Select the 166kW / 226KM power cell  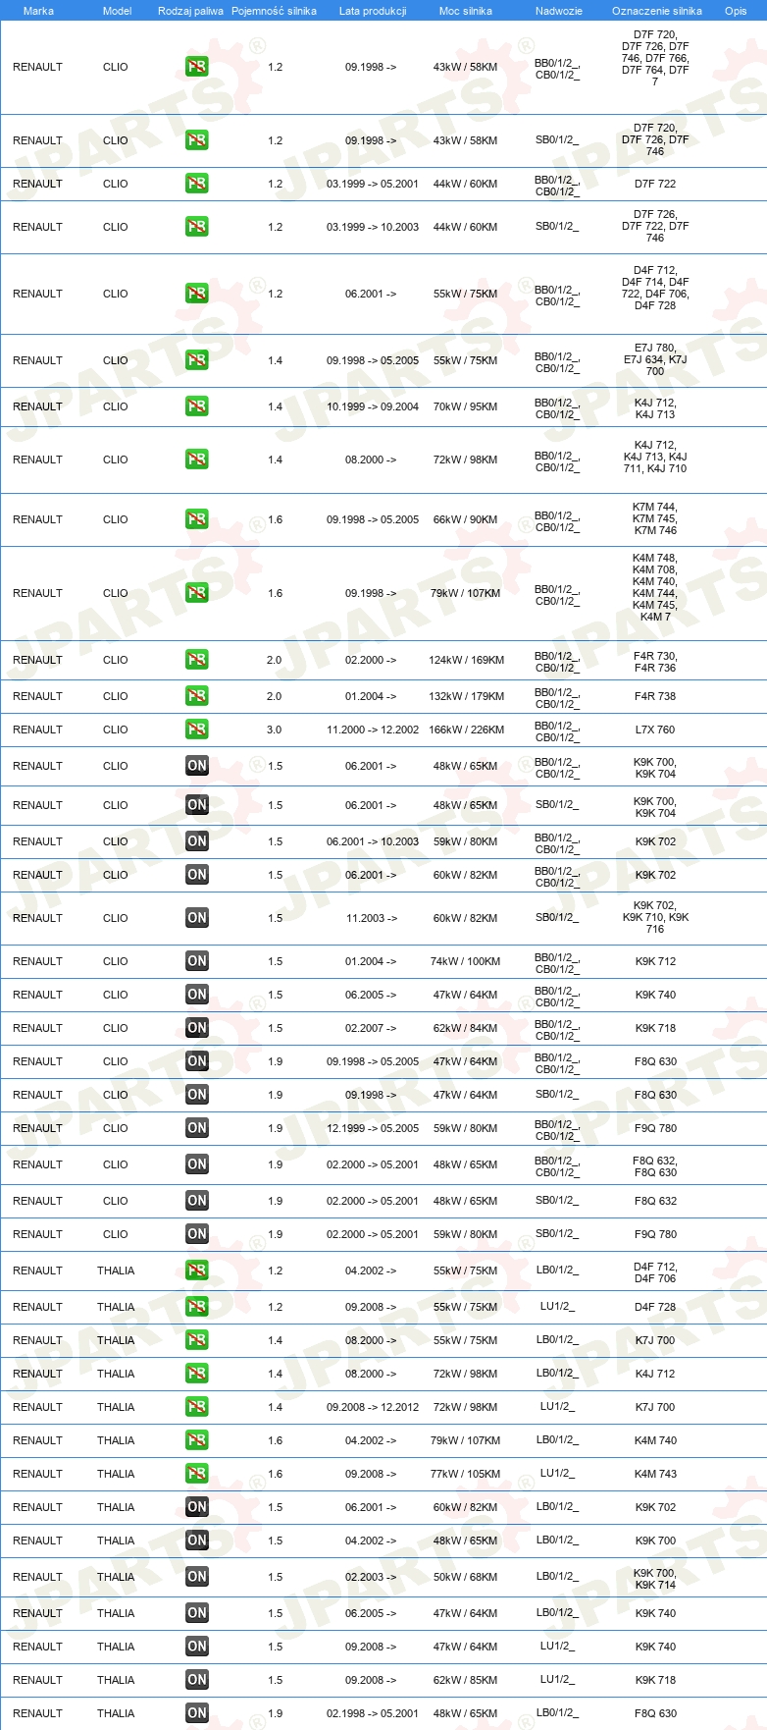466,730
